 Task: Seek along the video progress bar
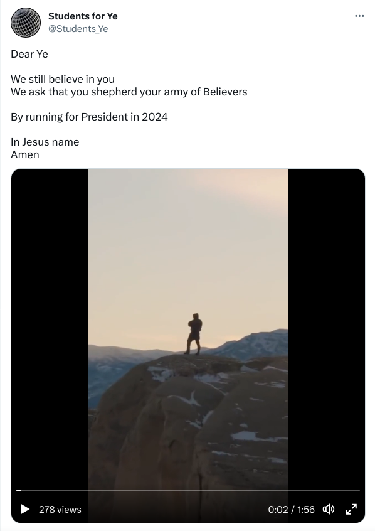[x=188, y=490]
